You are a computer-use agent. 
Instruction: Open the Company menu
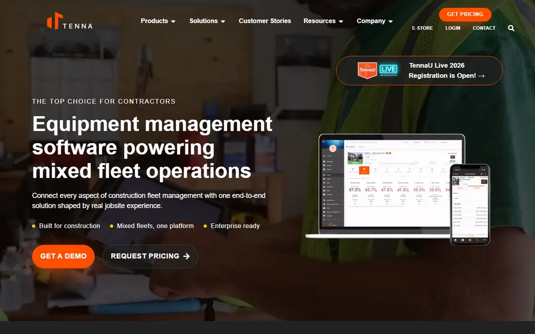[374, 21]
